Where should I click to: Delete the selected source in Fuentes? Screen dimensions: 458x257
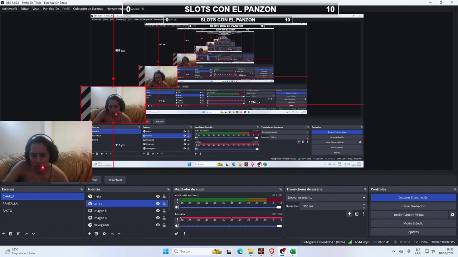click(96, 234)
